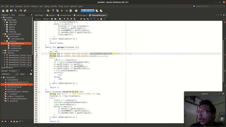Viewport: 226px width, 127px height.
Task: Click the blue memory usage bar
Action: [88, 11]
